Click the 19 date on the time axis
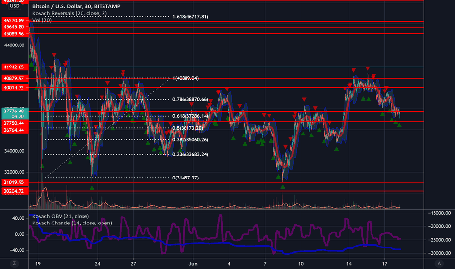 click(38, 264)
